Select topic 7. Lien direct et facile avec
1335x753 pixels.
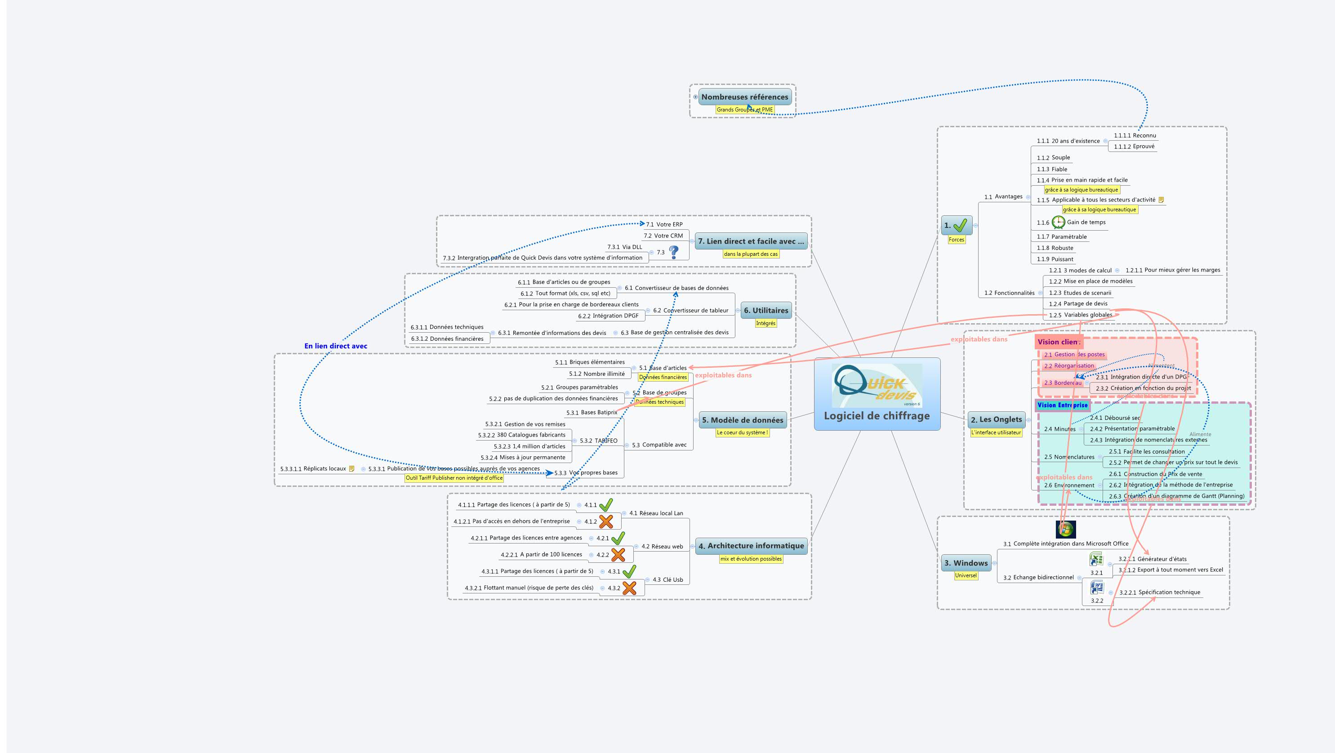[751, 241]
